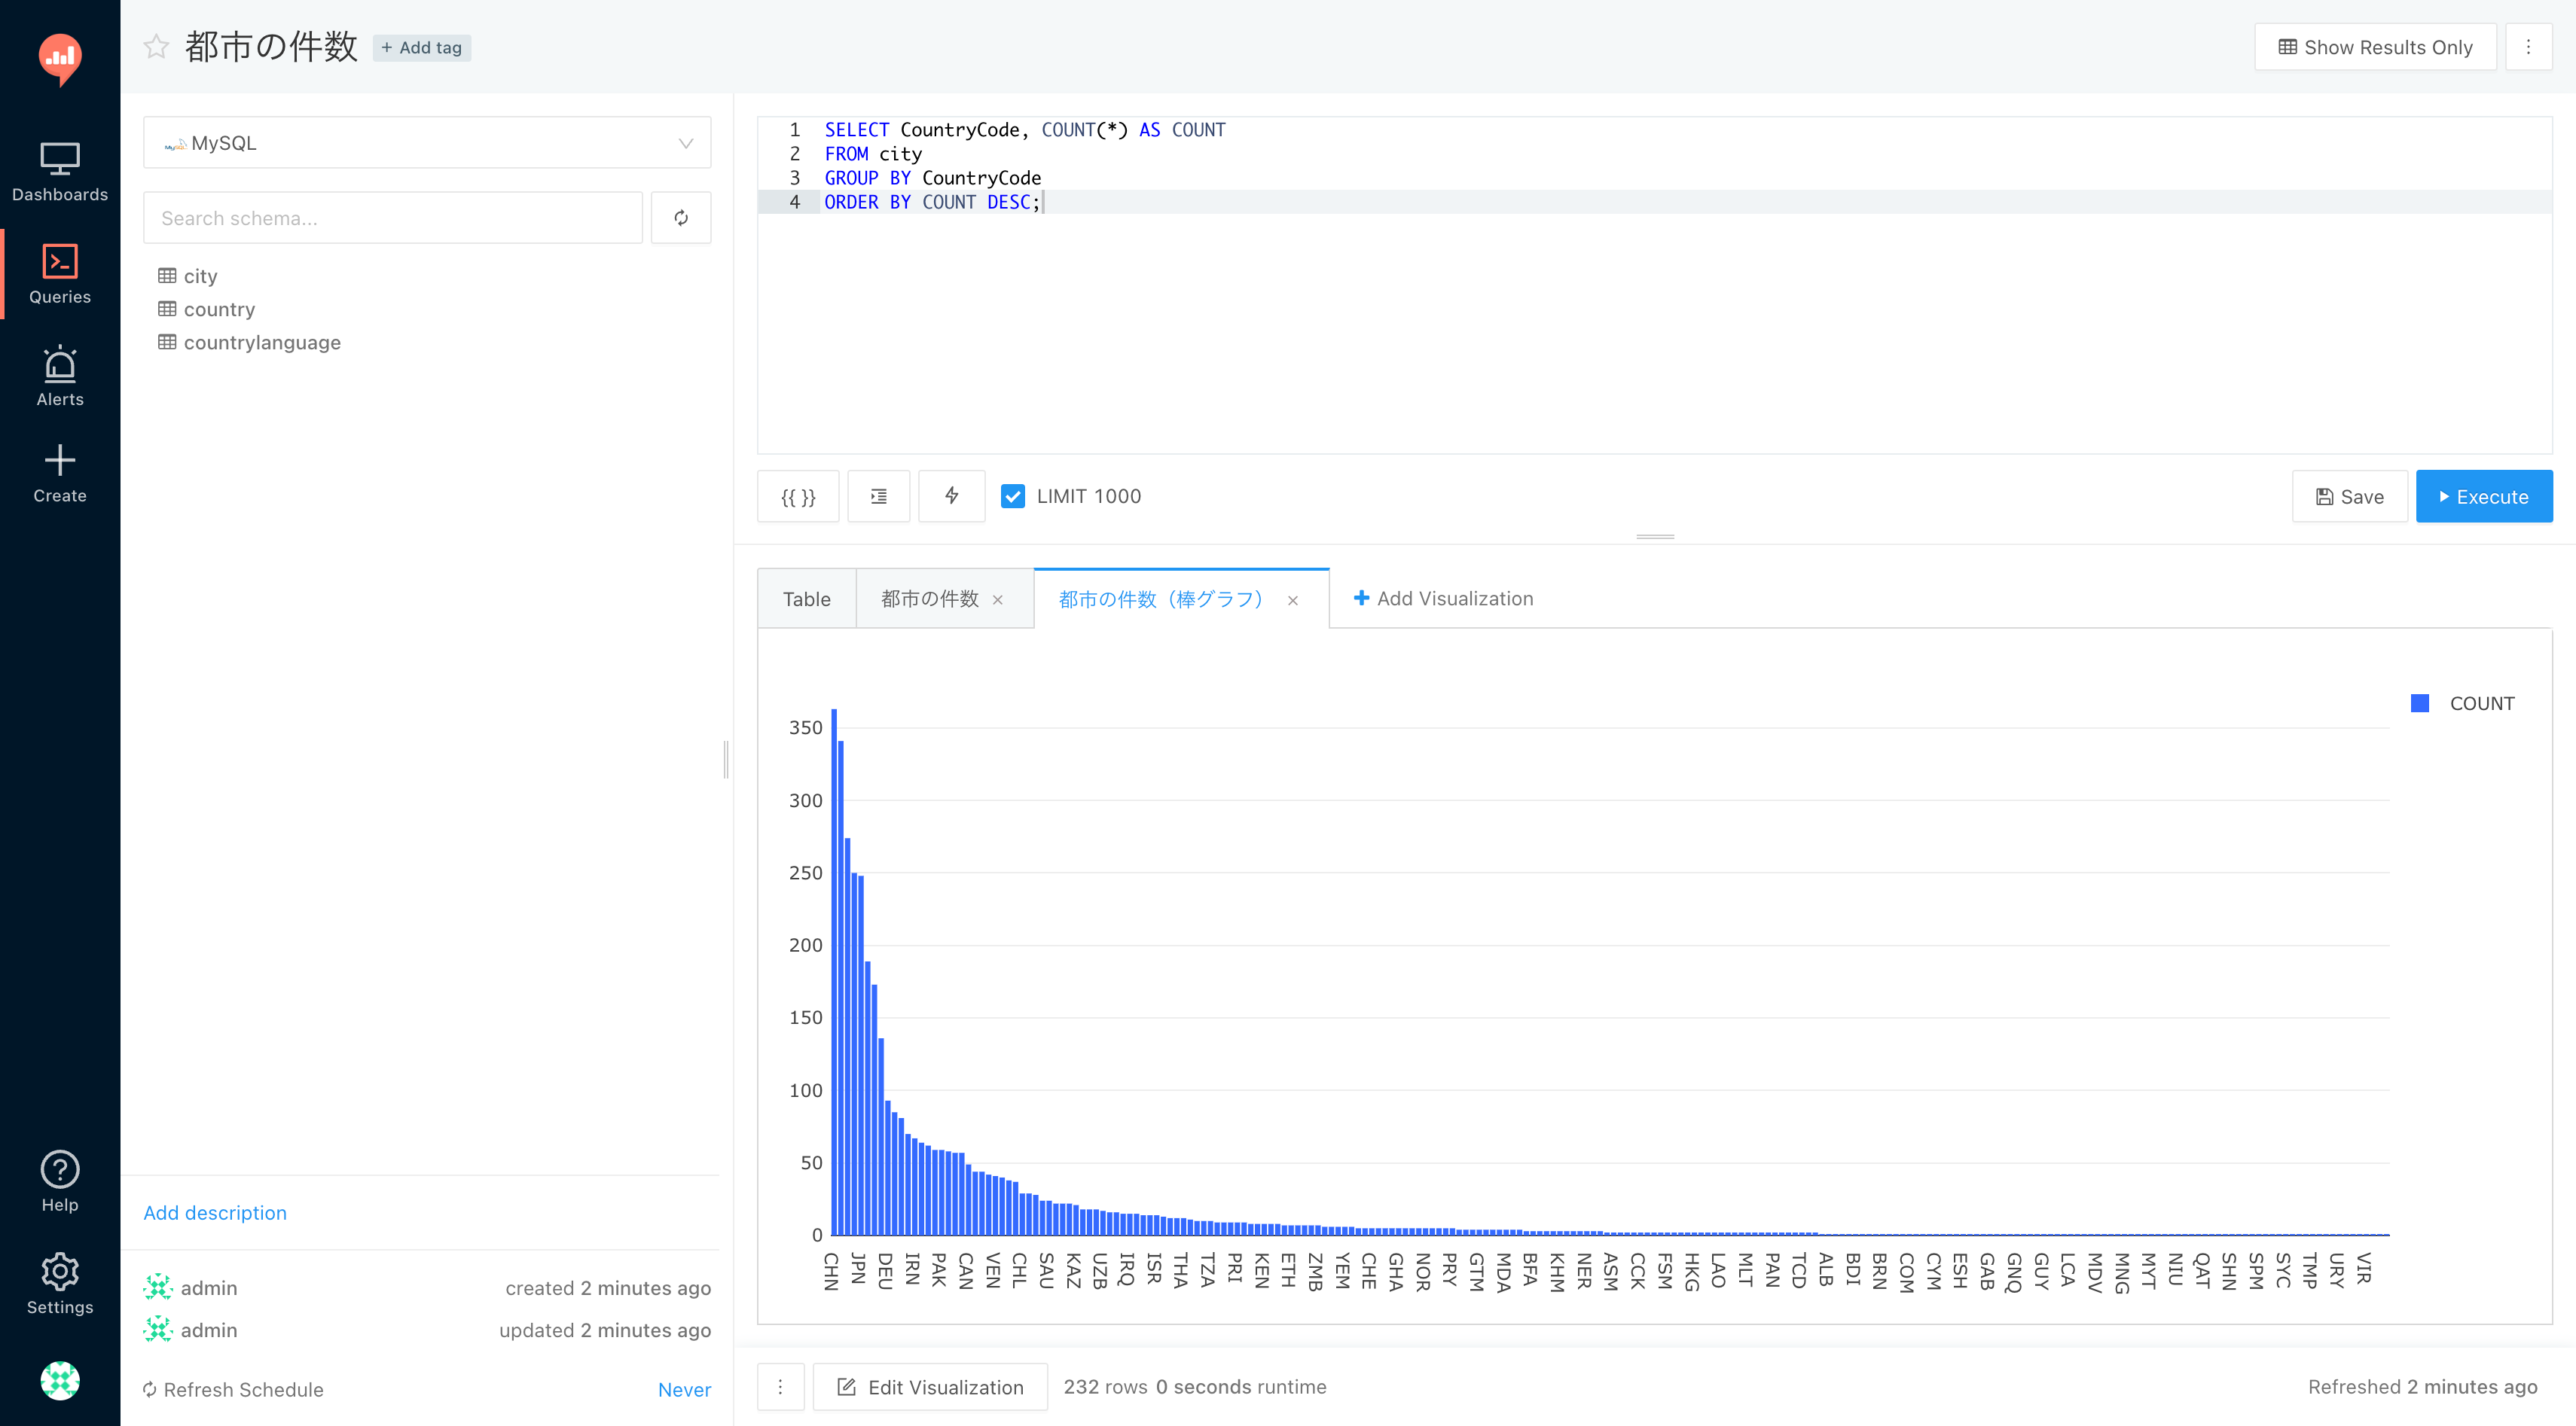This screenshot has width=2576, height=1426.
Task: Switch to the 都市の件数 tab
Action: (x=929, y=599)
